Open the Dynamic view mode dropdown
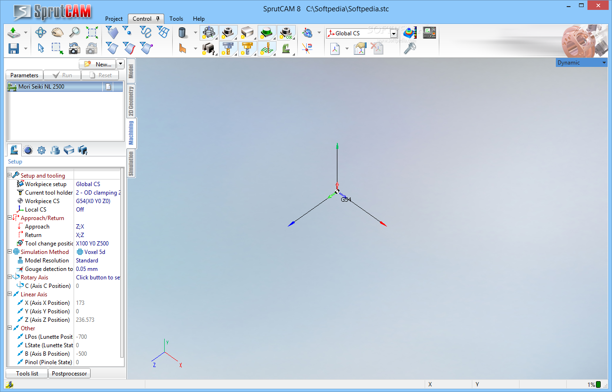Screen dimensions: 612x392 pos(604,63)
